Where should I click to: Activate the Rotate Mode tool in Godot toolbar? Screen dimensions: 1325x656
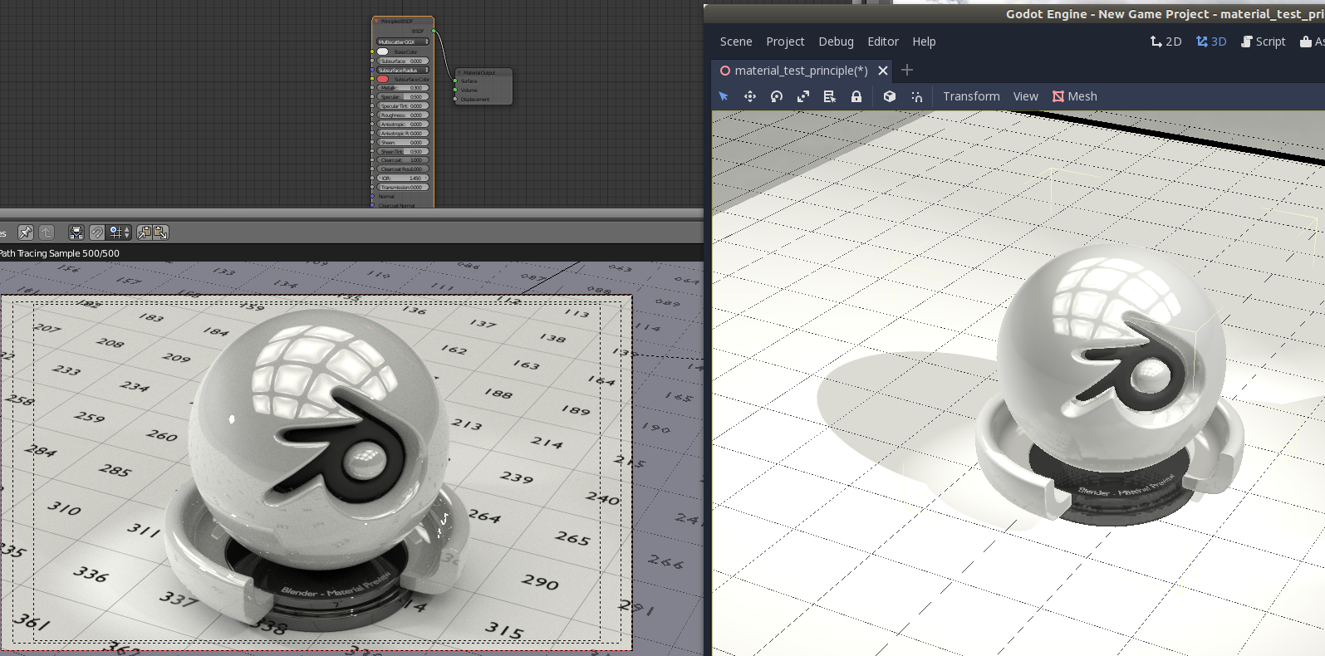click(777, 96)
